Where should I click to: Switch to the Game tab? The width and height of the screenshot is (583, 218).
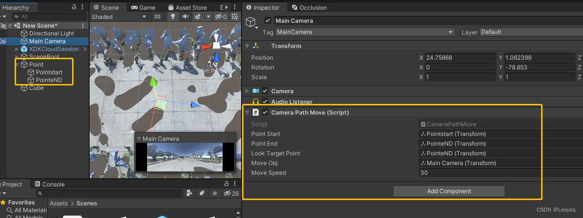coord(143,7)
